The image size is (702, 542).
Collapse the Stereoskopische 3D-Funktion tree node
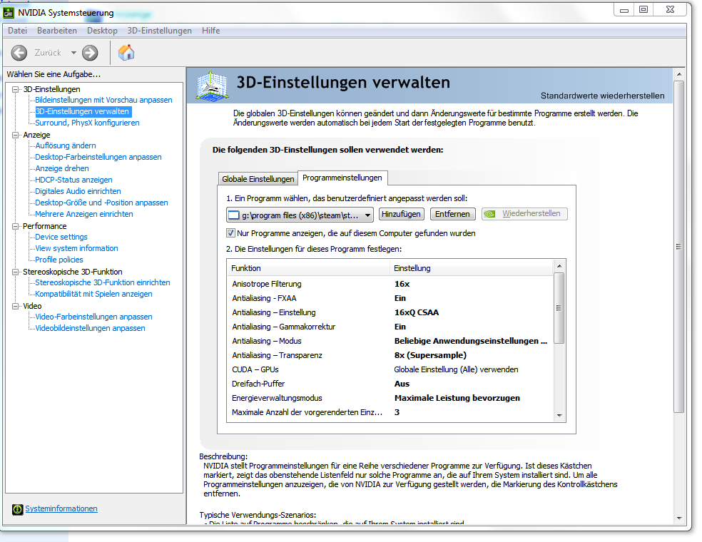tap(16, 272)
